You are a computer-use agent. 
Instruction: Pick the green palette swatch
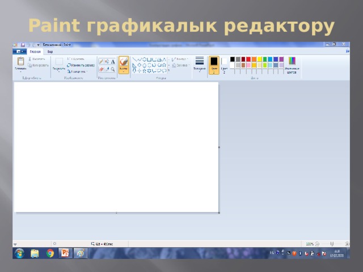point(265,59)
